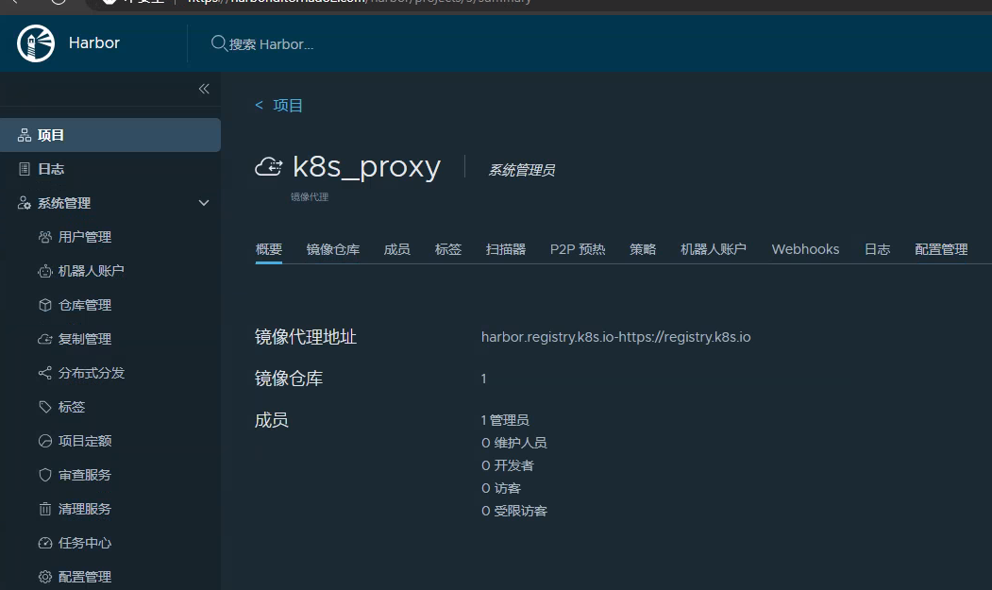
Task: Select the 概要 summary tab
Action: tap(269, 249)
